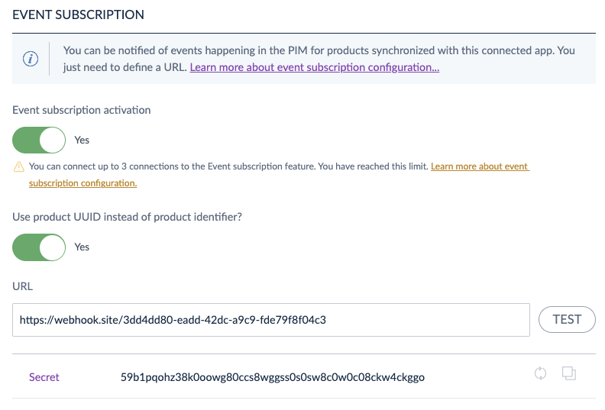Disable the Event subscription activation toggle
Screen dimensions: 605x410
click(39, 140)
